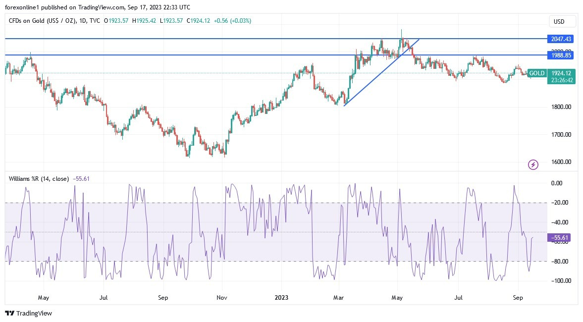583x322 pixels.
Task: Click the TradingView logo
Action: click(x=9, y=313)
